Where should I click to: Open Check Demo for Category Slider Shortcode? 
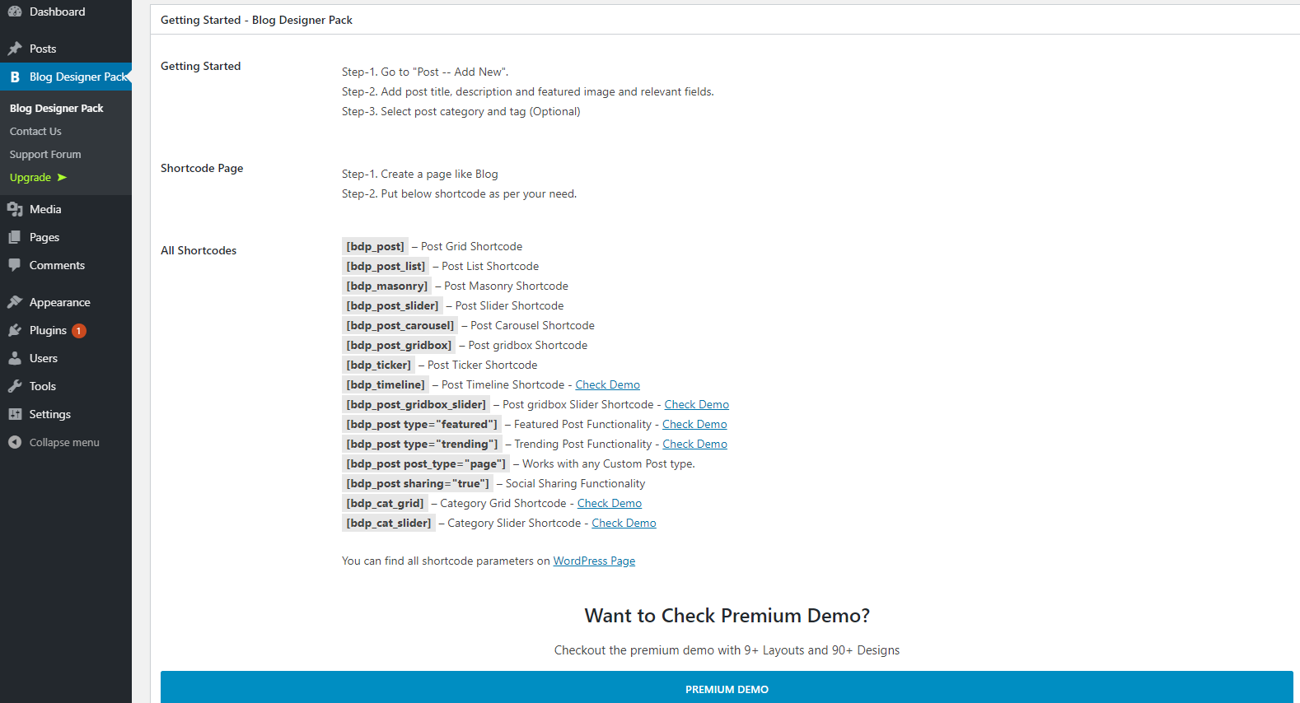click(x=624, y=523)
